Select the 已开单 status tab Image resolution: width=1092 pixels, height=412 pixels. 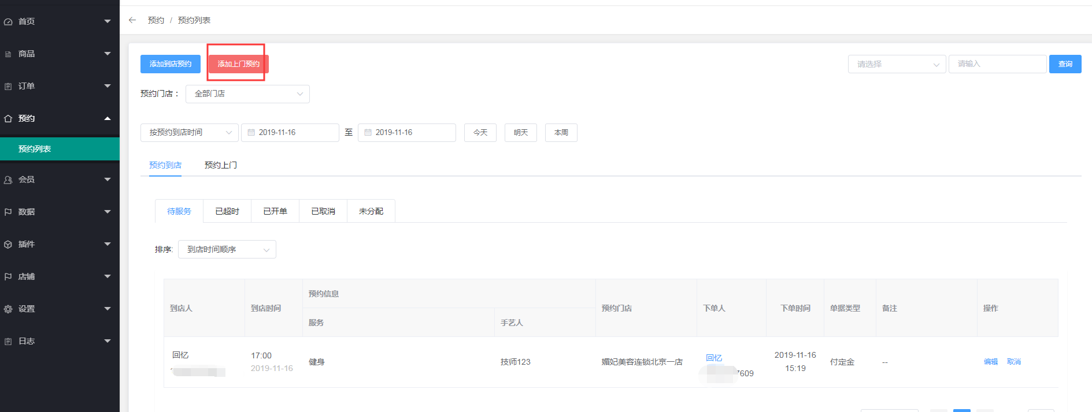point(275,211)
